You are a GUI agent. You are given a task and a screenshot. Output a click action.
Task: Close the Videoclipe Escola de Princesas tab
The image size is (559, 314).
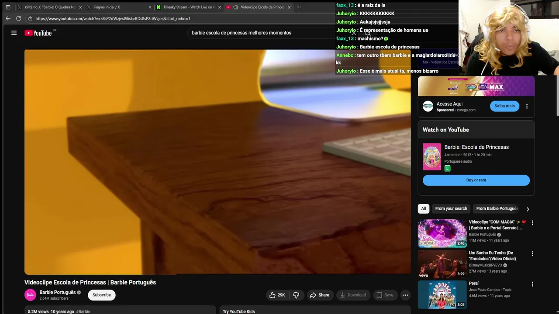[x=289, y=7]
